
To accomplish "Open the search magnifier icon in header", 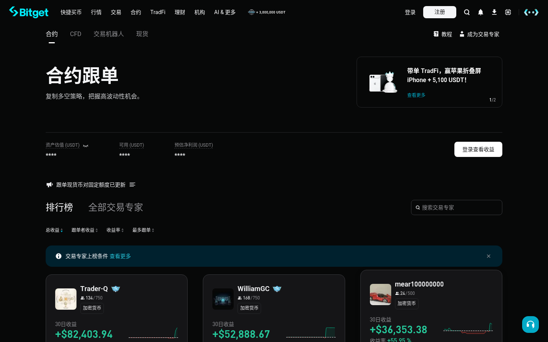I will tap(467, 12).
